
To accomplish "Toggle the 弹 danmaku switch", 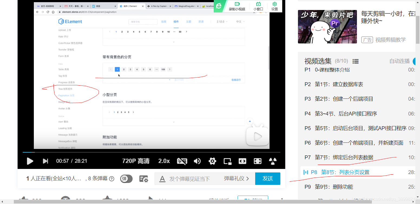I will click(126, 179).
